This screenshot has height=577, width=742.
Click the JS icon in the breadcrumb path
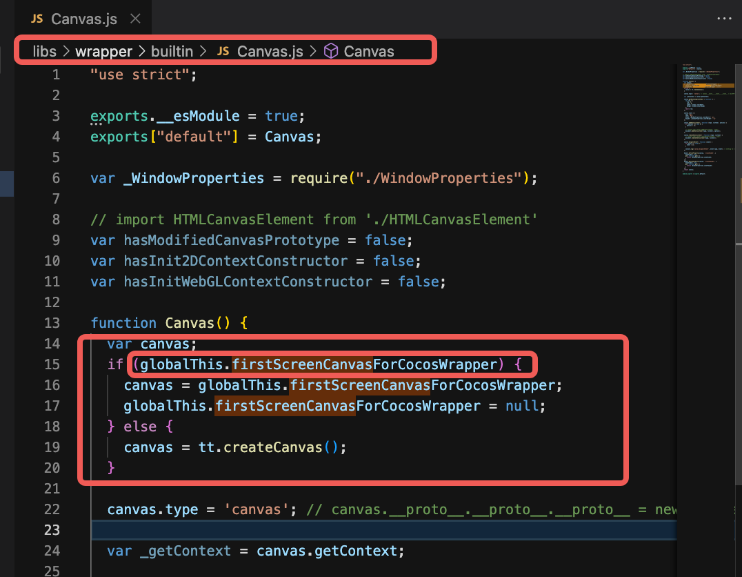223,51
